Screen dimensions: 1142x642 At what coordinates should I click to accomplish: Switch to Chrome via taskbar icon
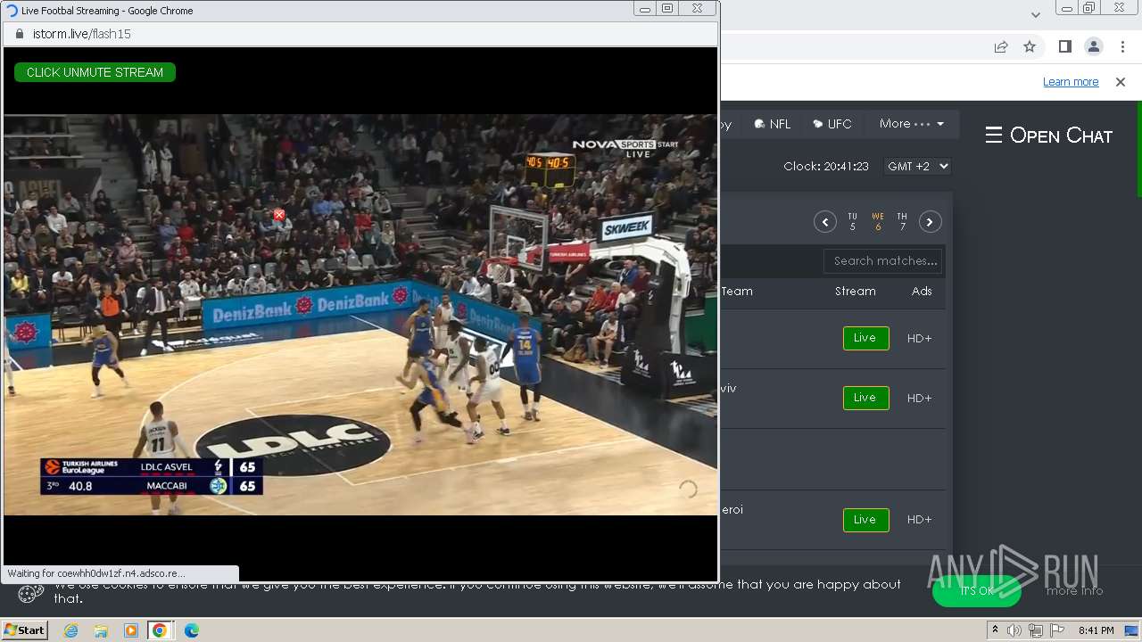pos(160,630)
